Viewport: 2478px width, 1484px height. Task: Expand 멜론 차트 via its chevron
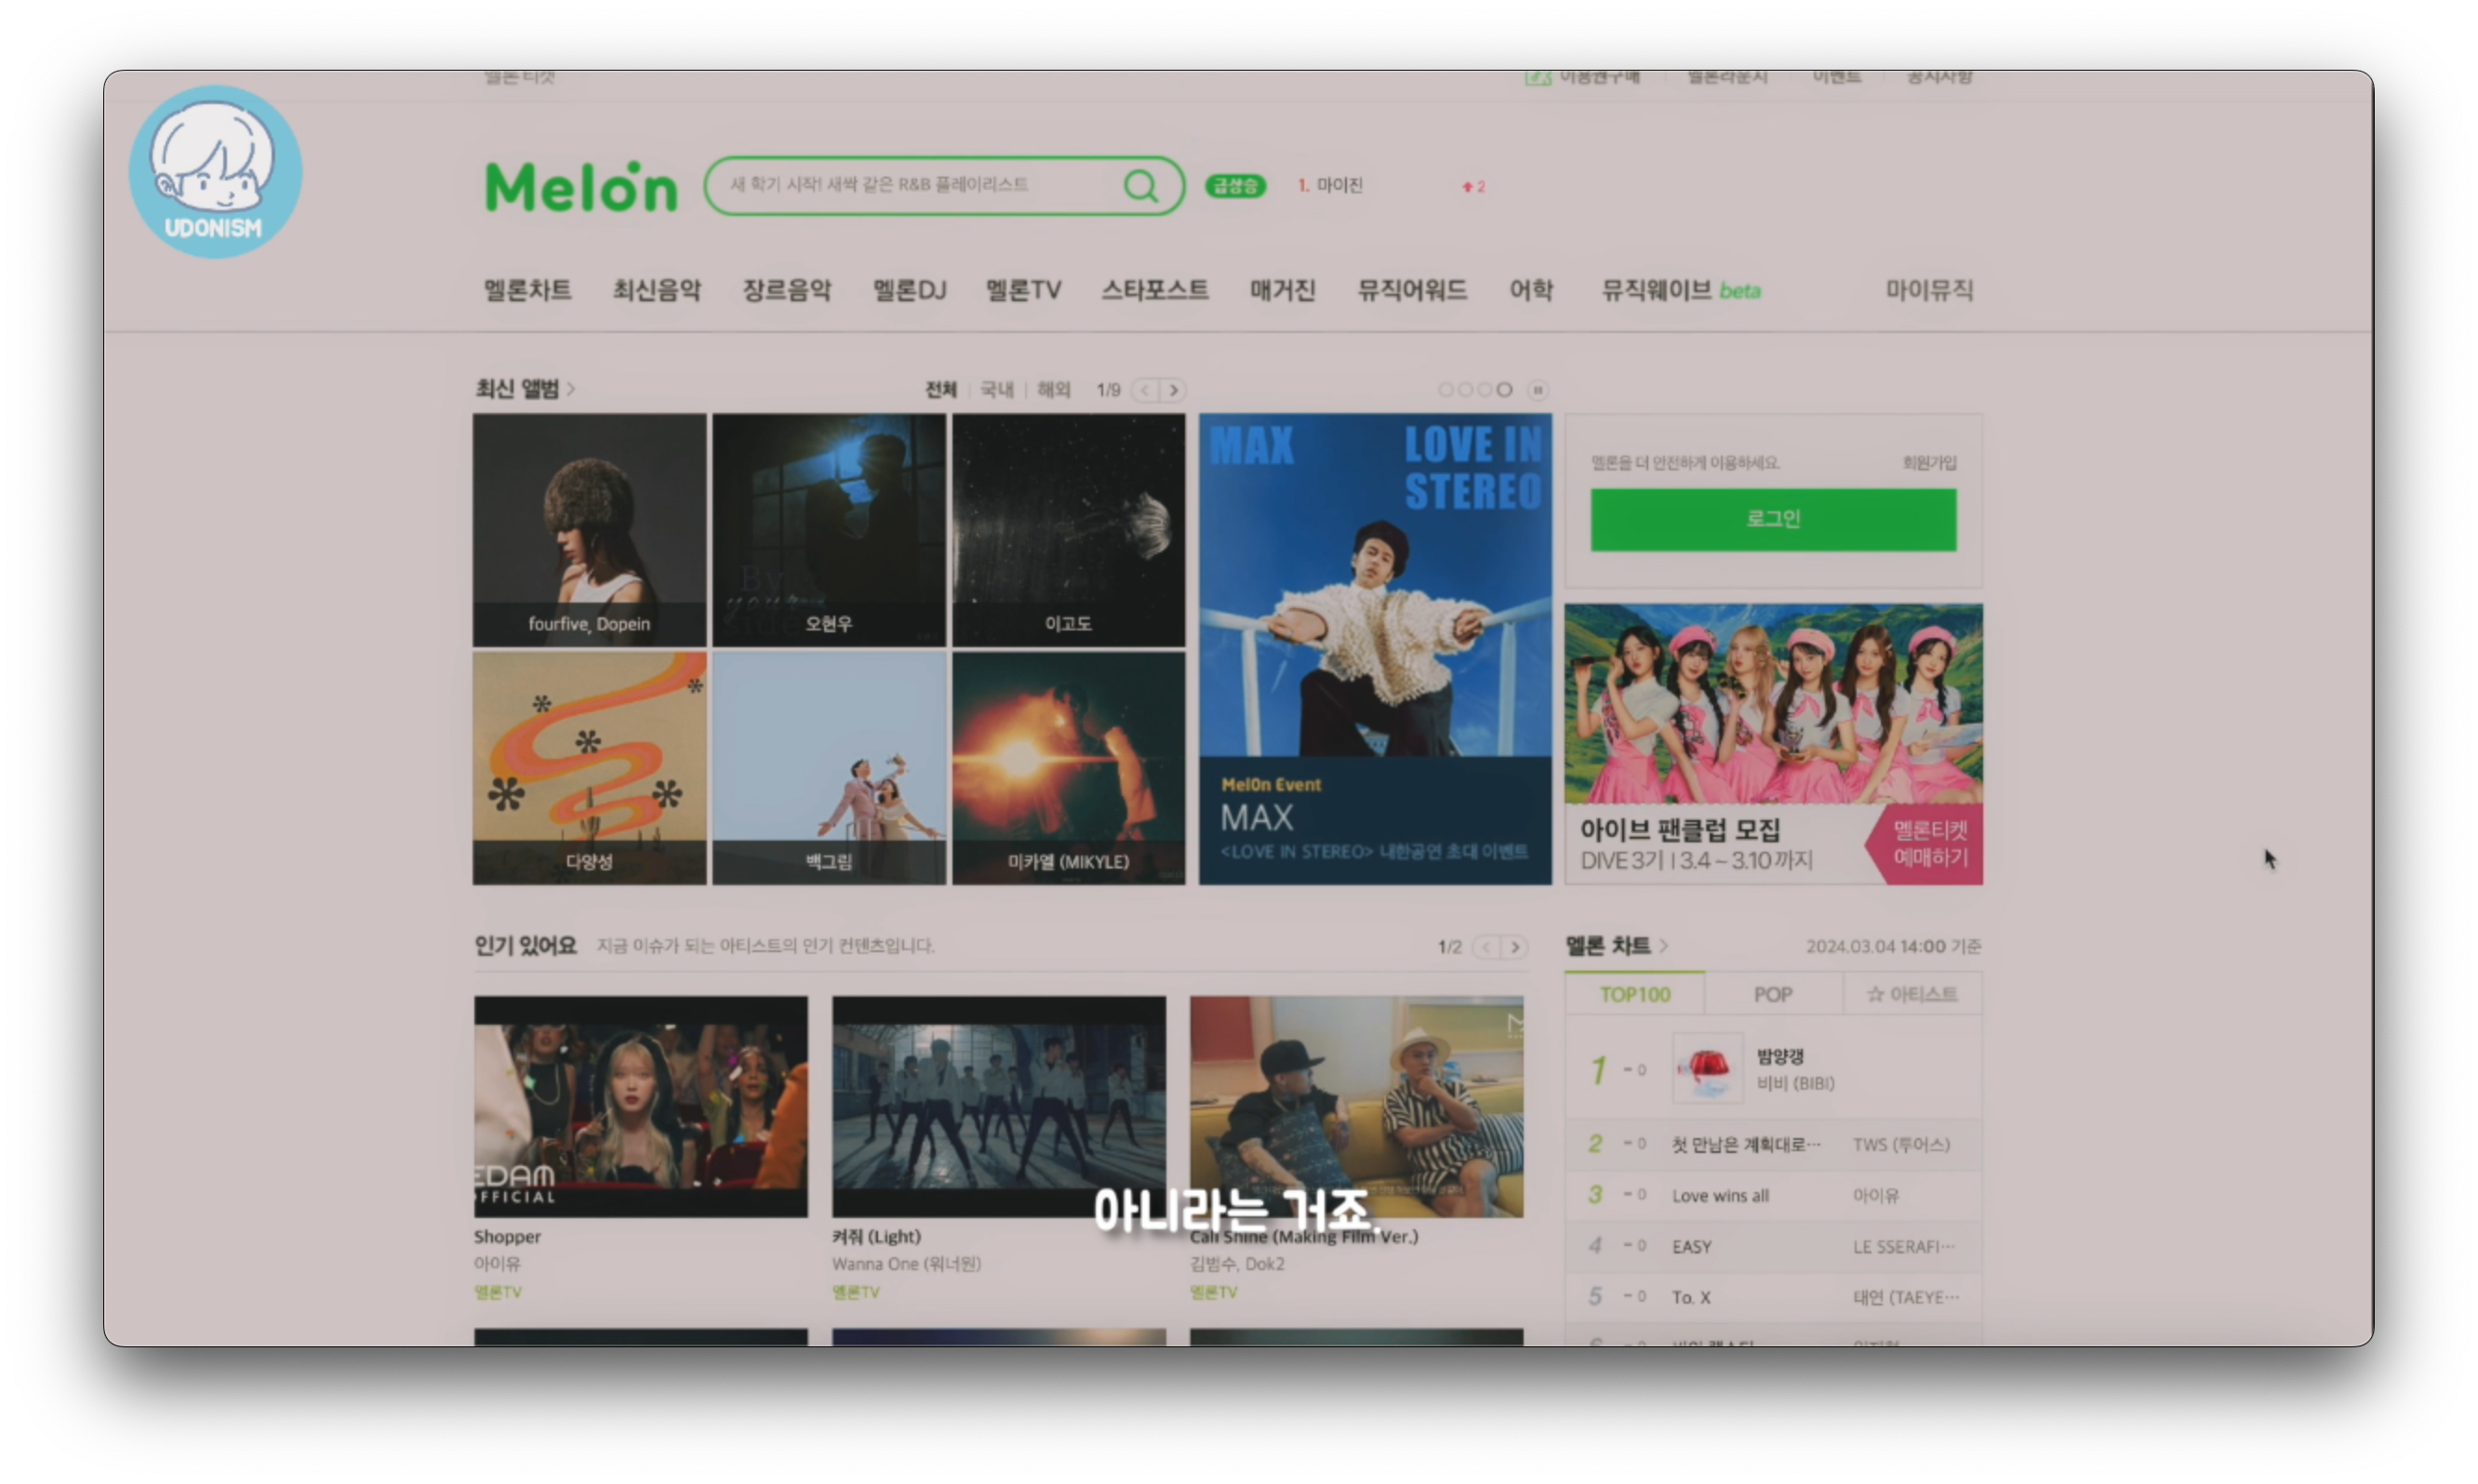(x=1664, y=946)
